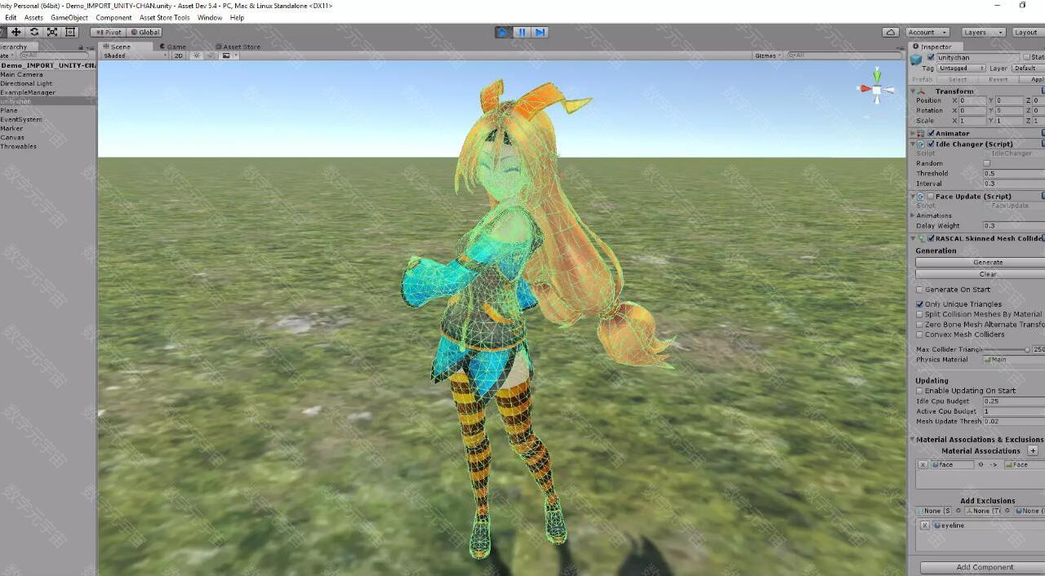
Task: Click the Pause button
Action: click(522, 32)
